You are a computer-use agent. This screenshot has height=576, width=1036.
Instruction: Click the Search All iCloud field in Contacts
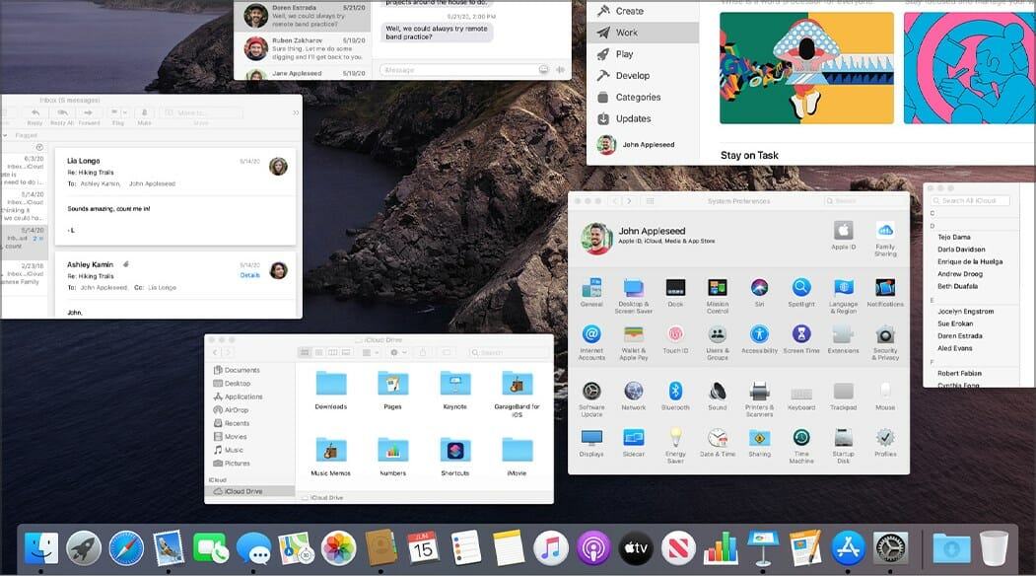970,200
